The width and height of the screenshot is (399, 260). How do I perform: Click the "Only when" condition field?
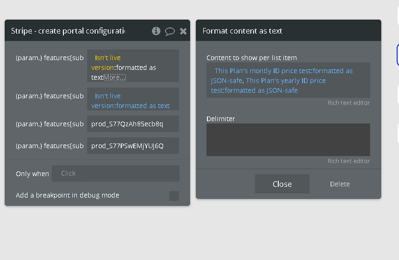pyautogui.click(x=115, y=173)
